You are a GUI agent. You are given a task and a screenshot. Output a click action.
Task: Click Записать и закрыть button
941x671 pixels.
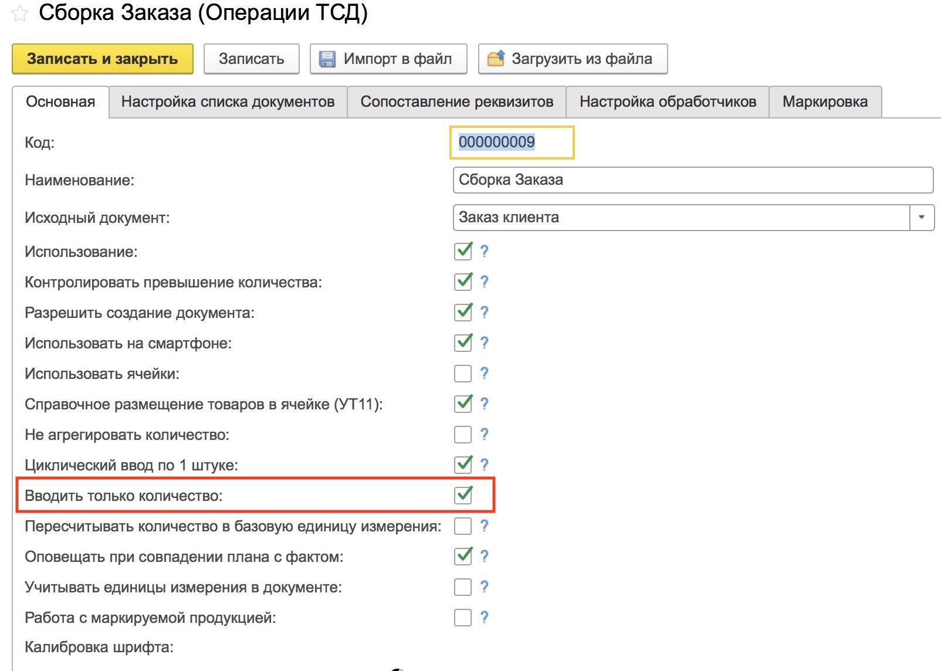(103, 59)
